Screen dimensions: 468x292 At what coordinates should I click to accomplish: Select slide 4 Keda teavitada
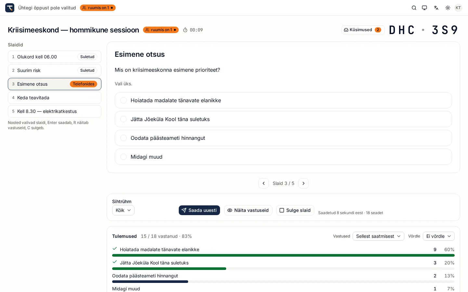coord(55,98)
